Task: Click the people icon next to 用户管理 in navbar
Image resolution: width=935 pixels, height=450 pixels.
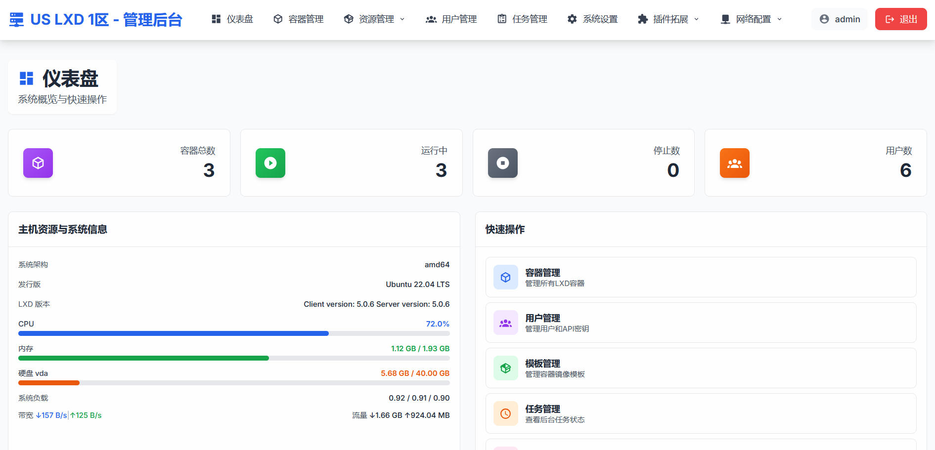Action: coord(431,19)
